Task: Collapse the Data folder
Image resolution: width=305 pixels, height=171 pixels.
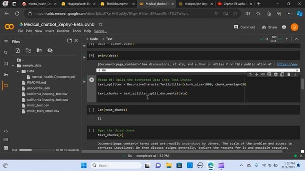Action: [x=18, y=71]
